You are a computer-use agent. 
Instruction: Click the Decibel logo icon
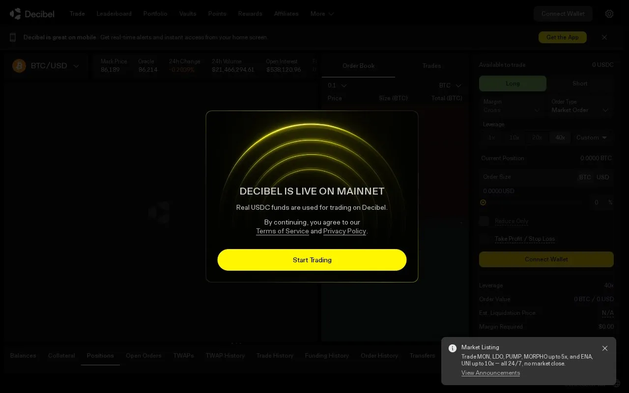coord(15,14)
